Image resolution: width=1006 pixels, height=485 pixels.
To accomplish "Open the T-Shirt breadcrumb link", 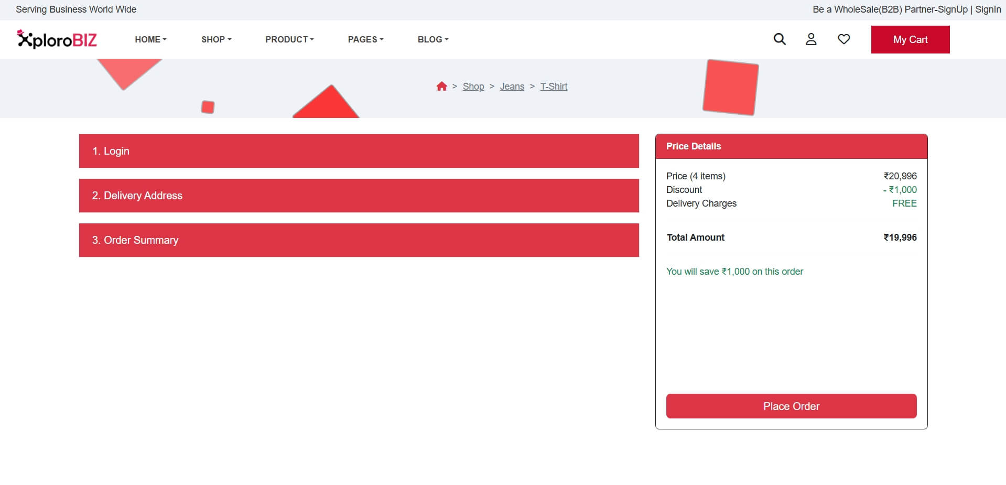I will point(554,86).
